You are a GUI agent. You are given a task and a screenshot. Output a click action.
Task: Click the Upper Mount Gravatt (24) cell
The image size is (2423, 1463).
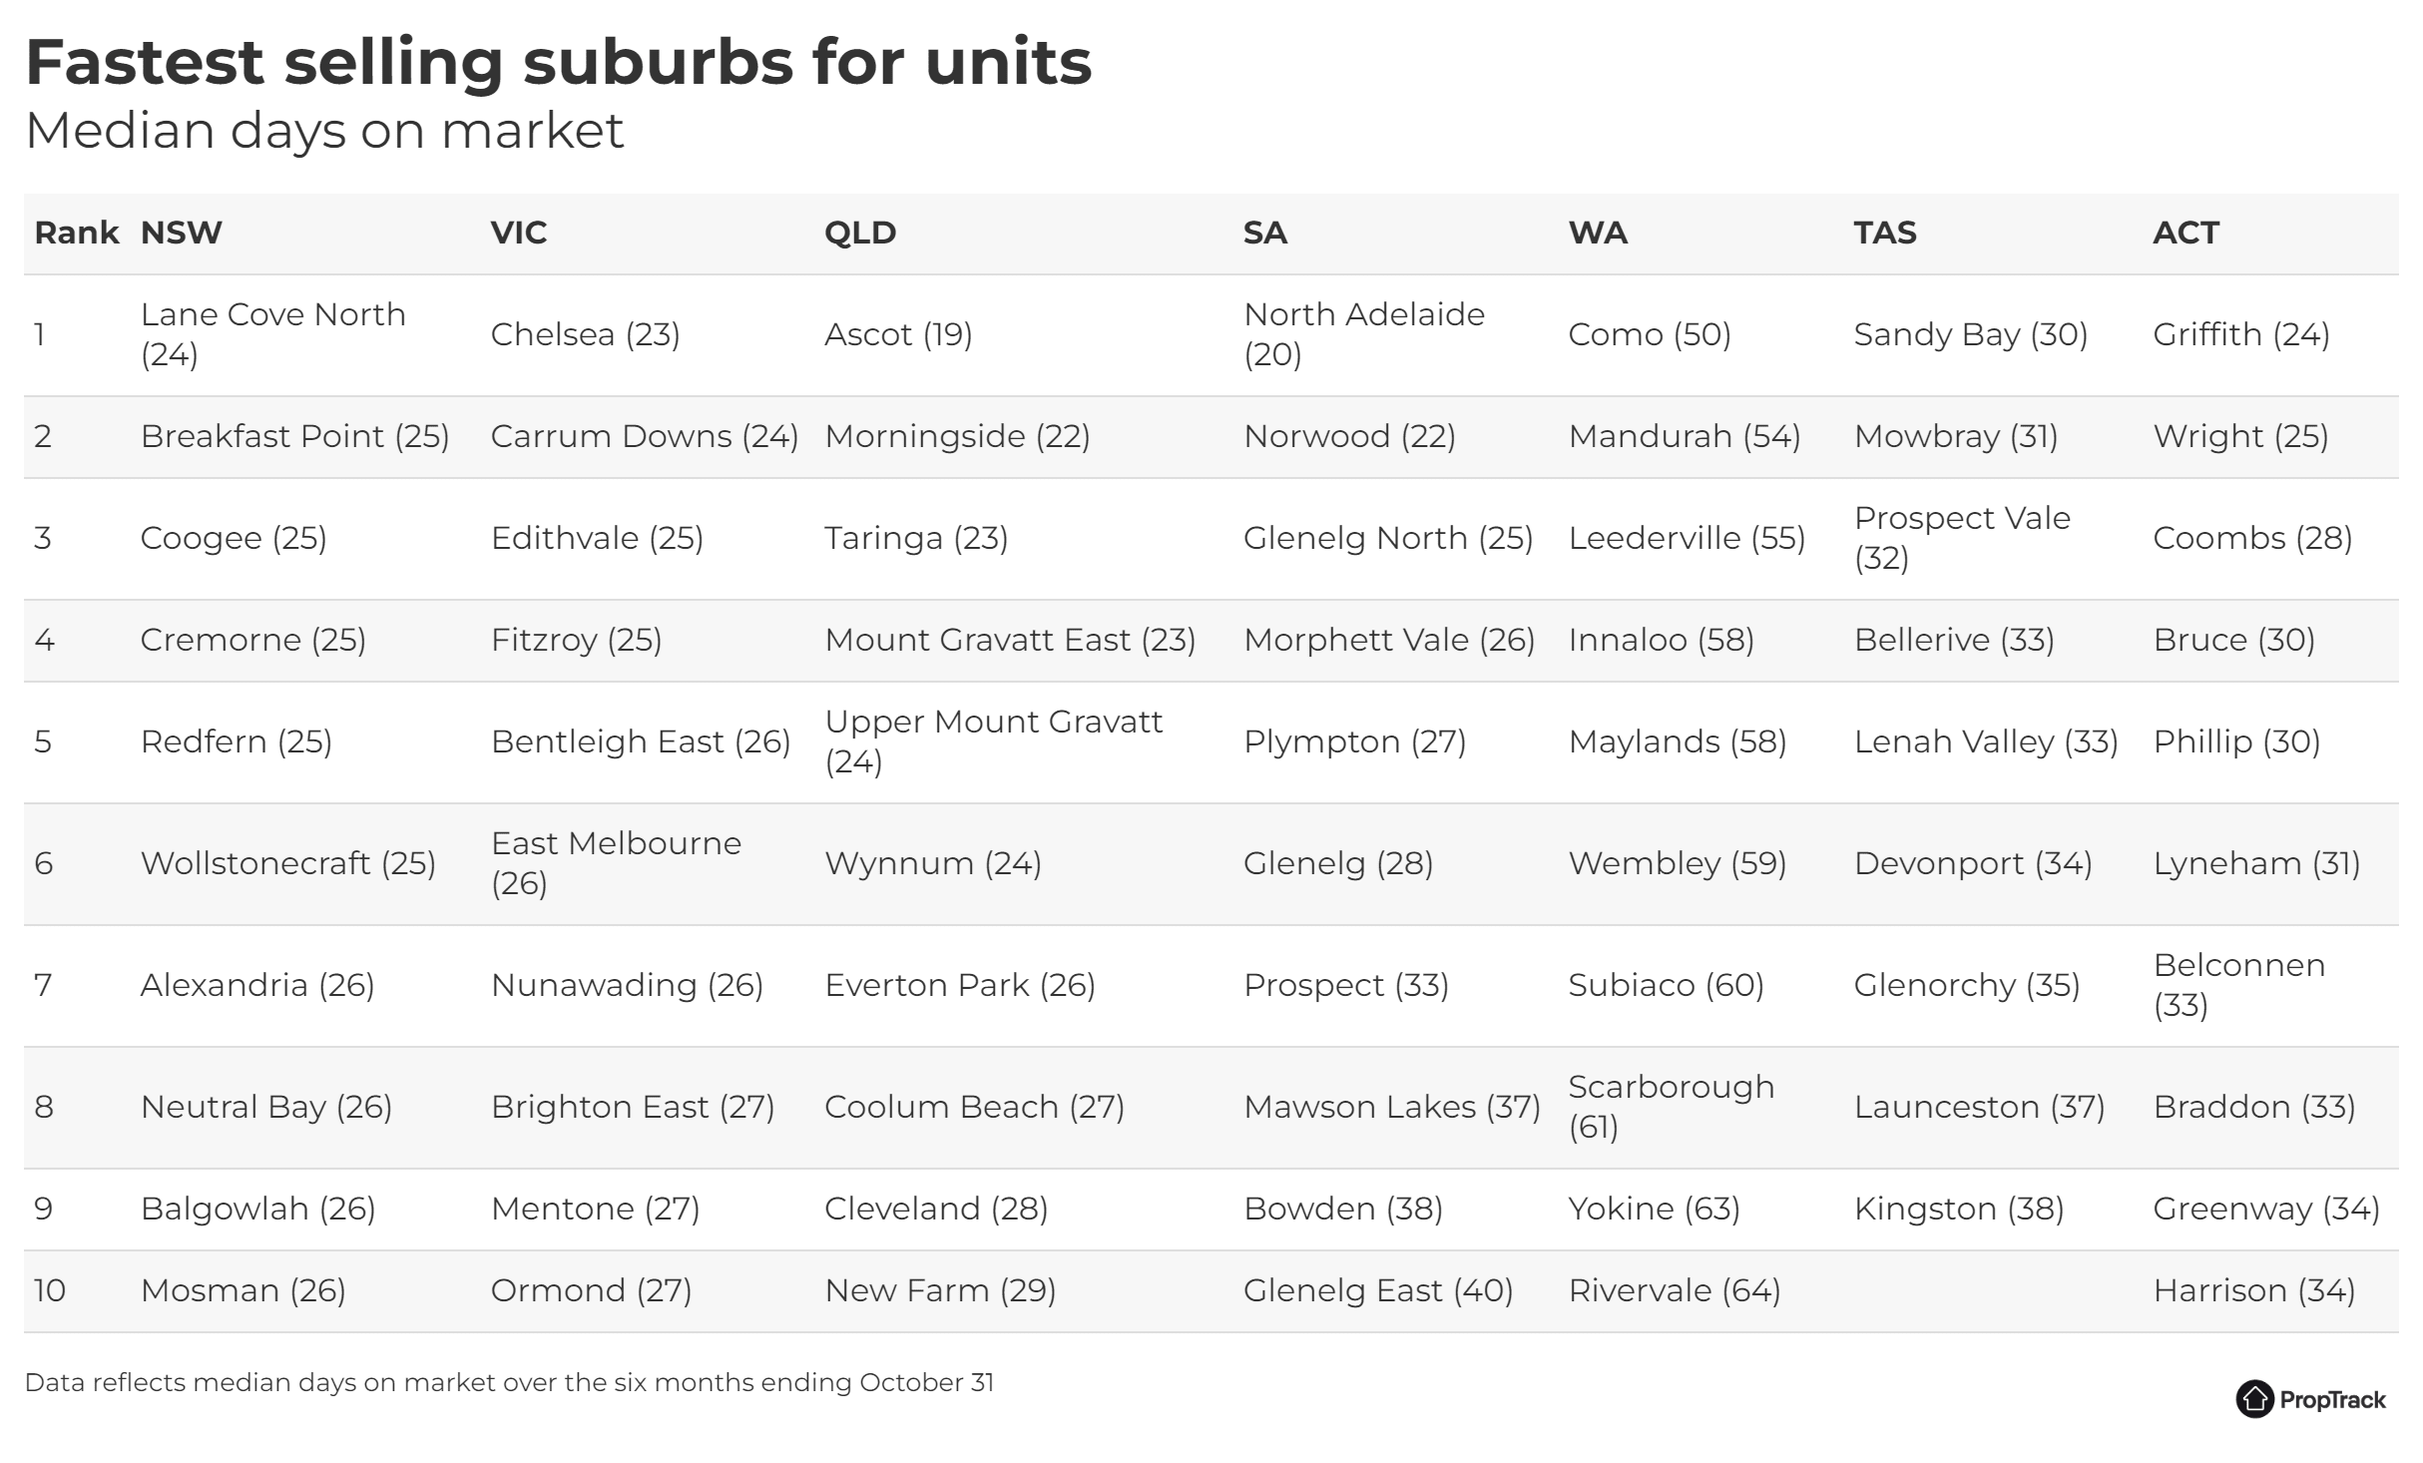tap(994, 741)
